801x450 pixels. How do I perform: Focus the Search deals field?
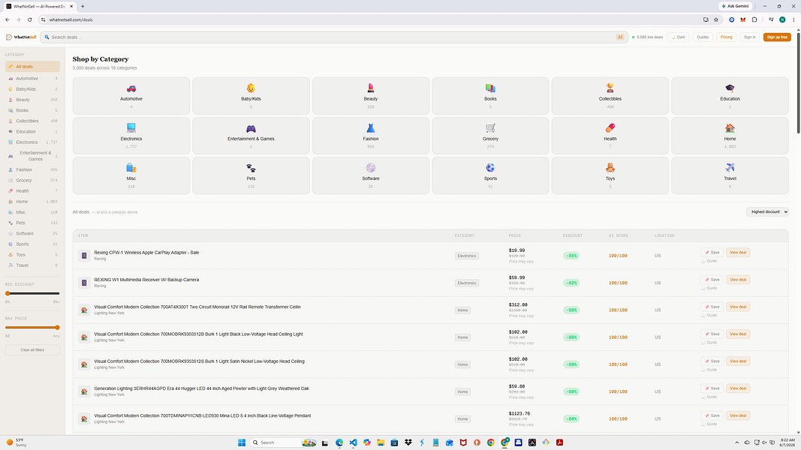click(332, 37)
